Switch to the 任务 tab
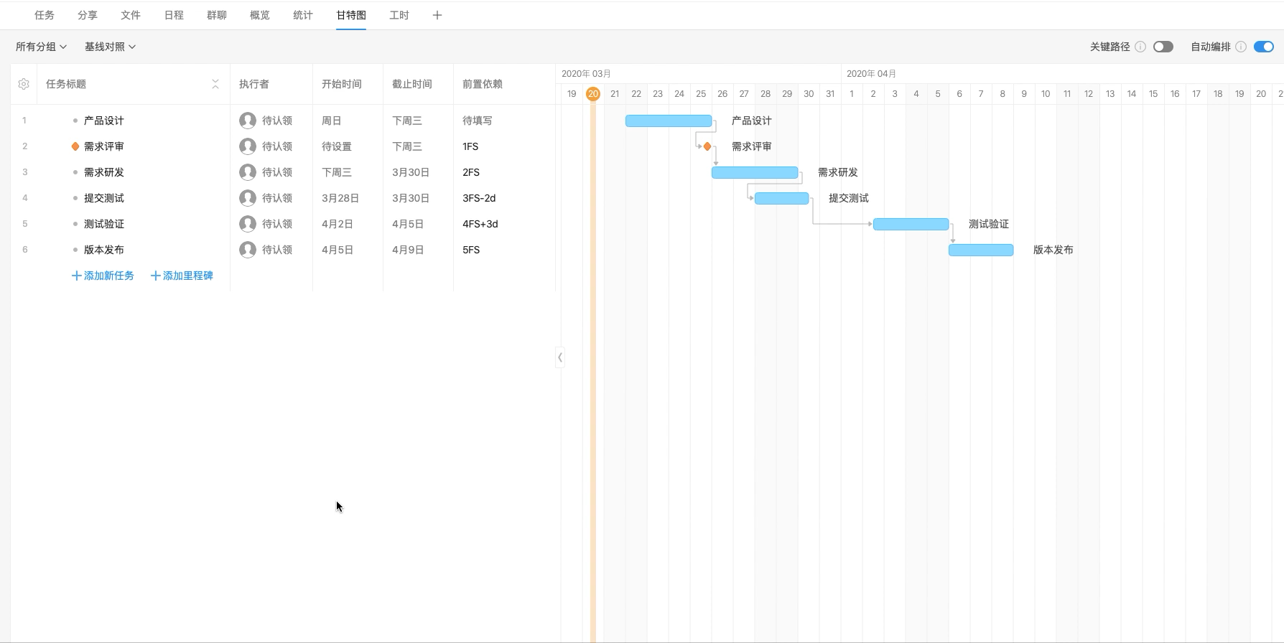 pyautogui.click(x=45, y=15)
